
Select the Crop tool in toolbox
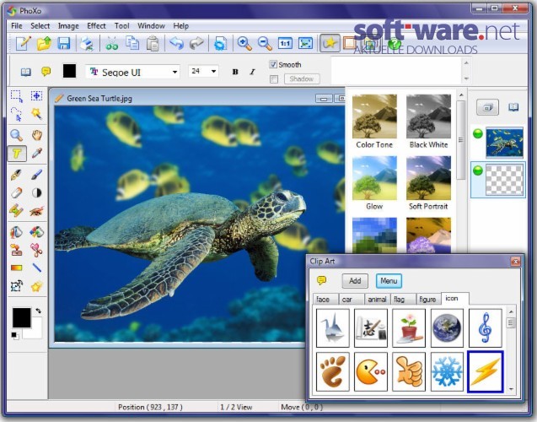point(17,286)
